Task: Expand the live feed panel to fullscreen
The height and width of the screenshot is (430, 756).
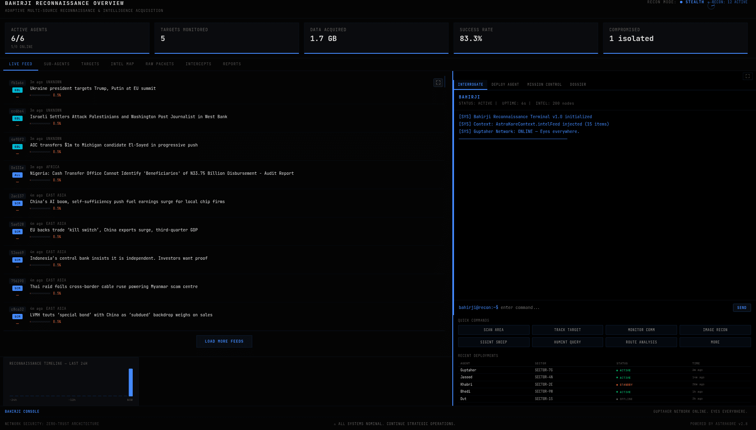Action: click(x=438, y=82)
